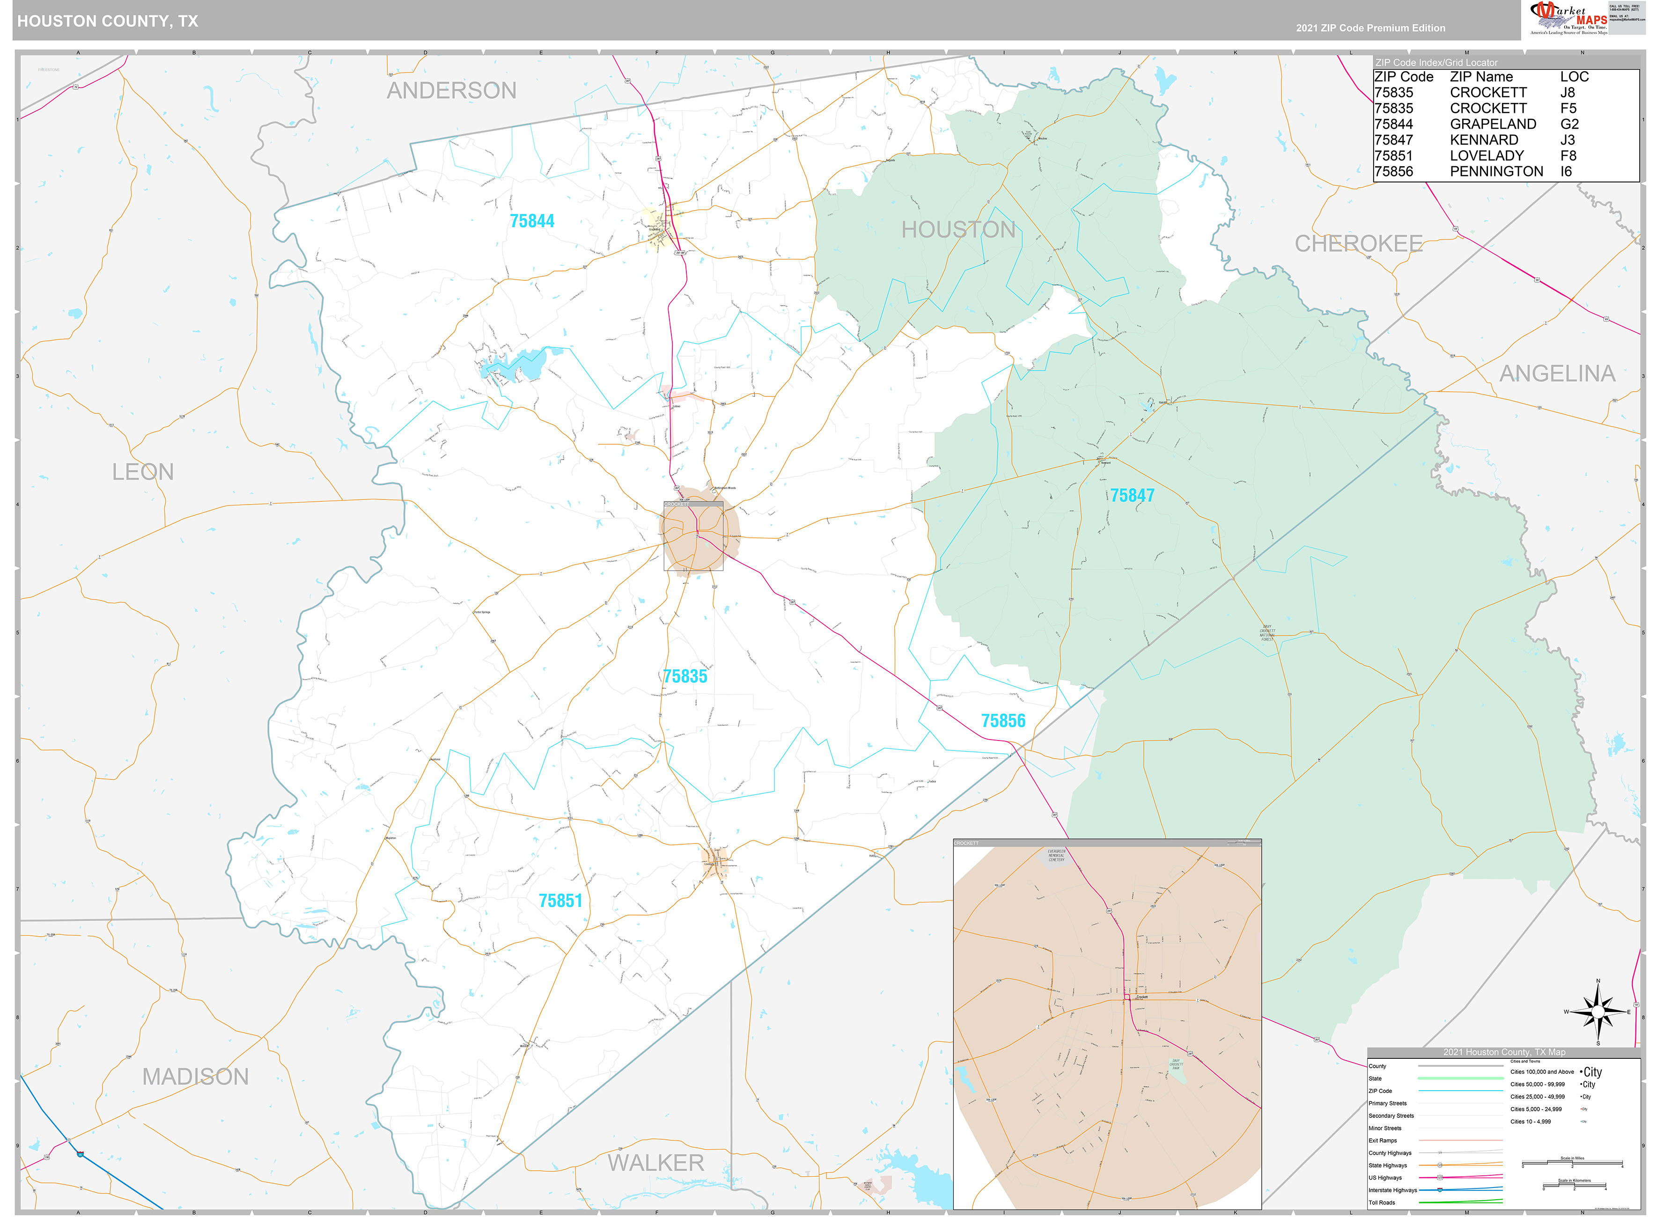
Task: Click the CHEROKEE county label
Action: (x=1358, y=244)
